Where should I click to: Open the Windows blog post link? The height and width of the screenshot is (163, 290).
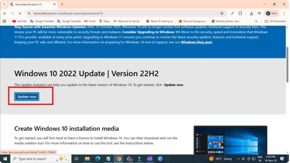(x=196, y=42)
